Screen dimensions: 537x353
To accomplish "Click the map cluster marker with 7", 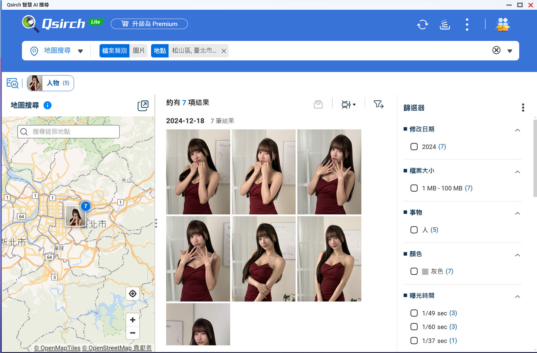I will [x=86, y=206].
